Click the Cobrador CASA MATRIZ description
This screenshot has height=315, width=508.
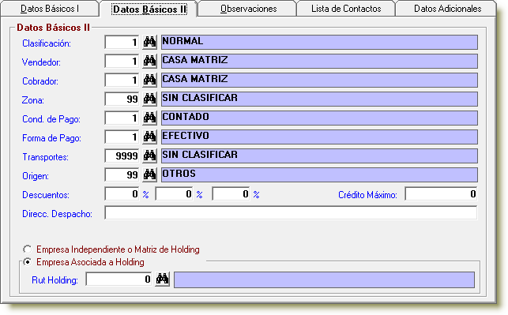319,80
